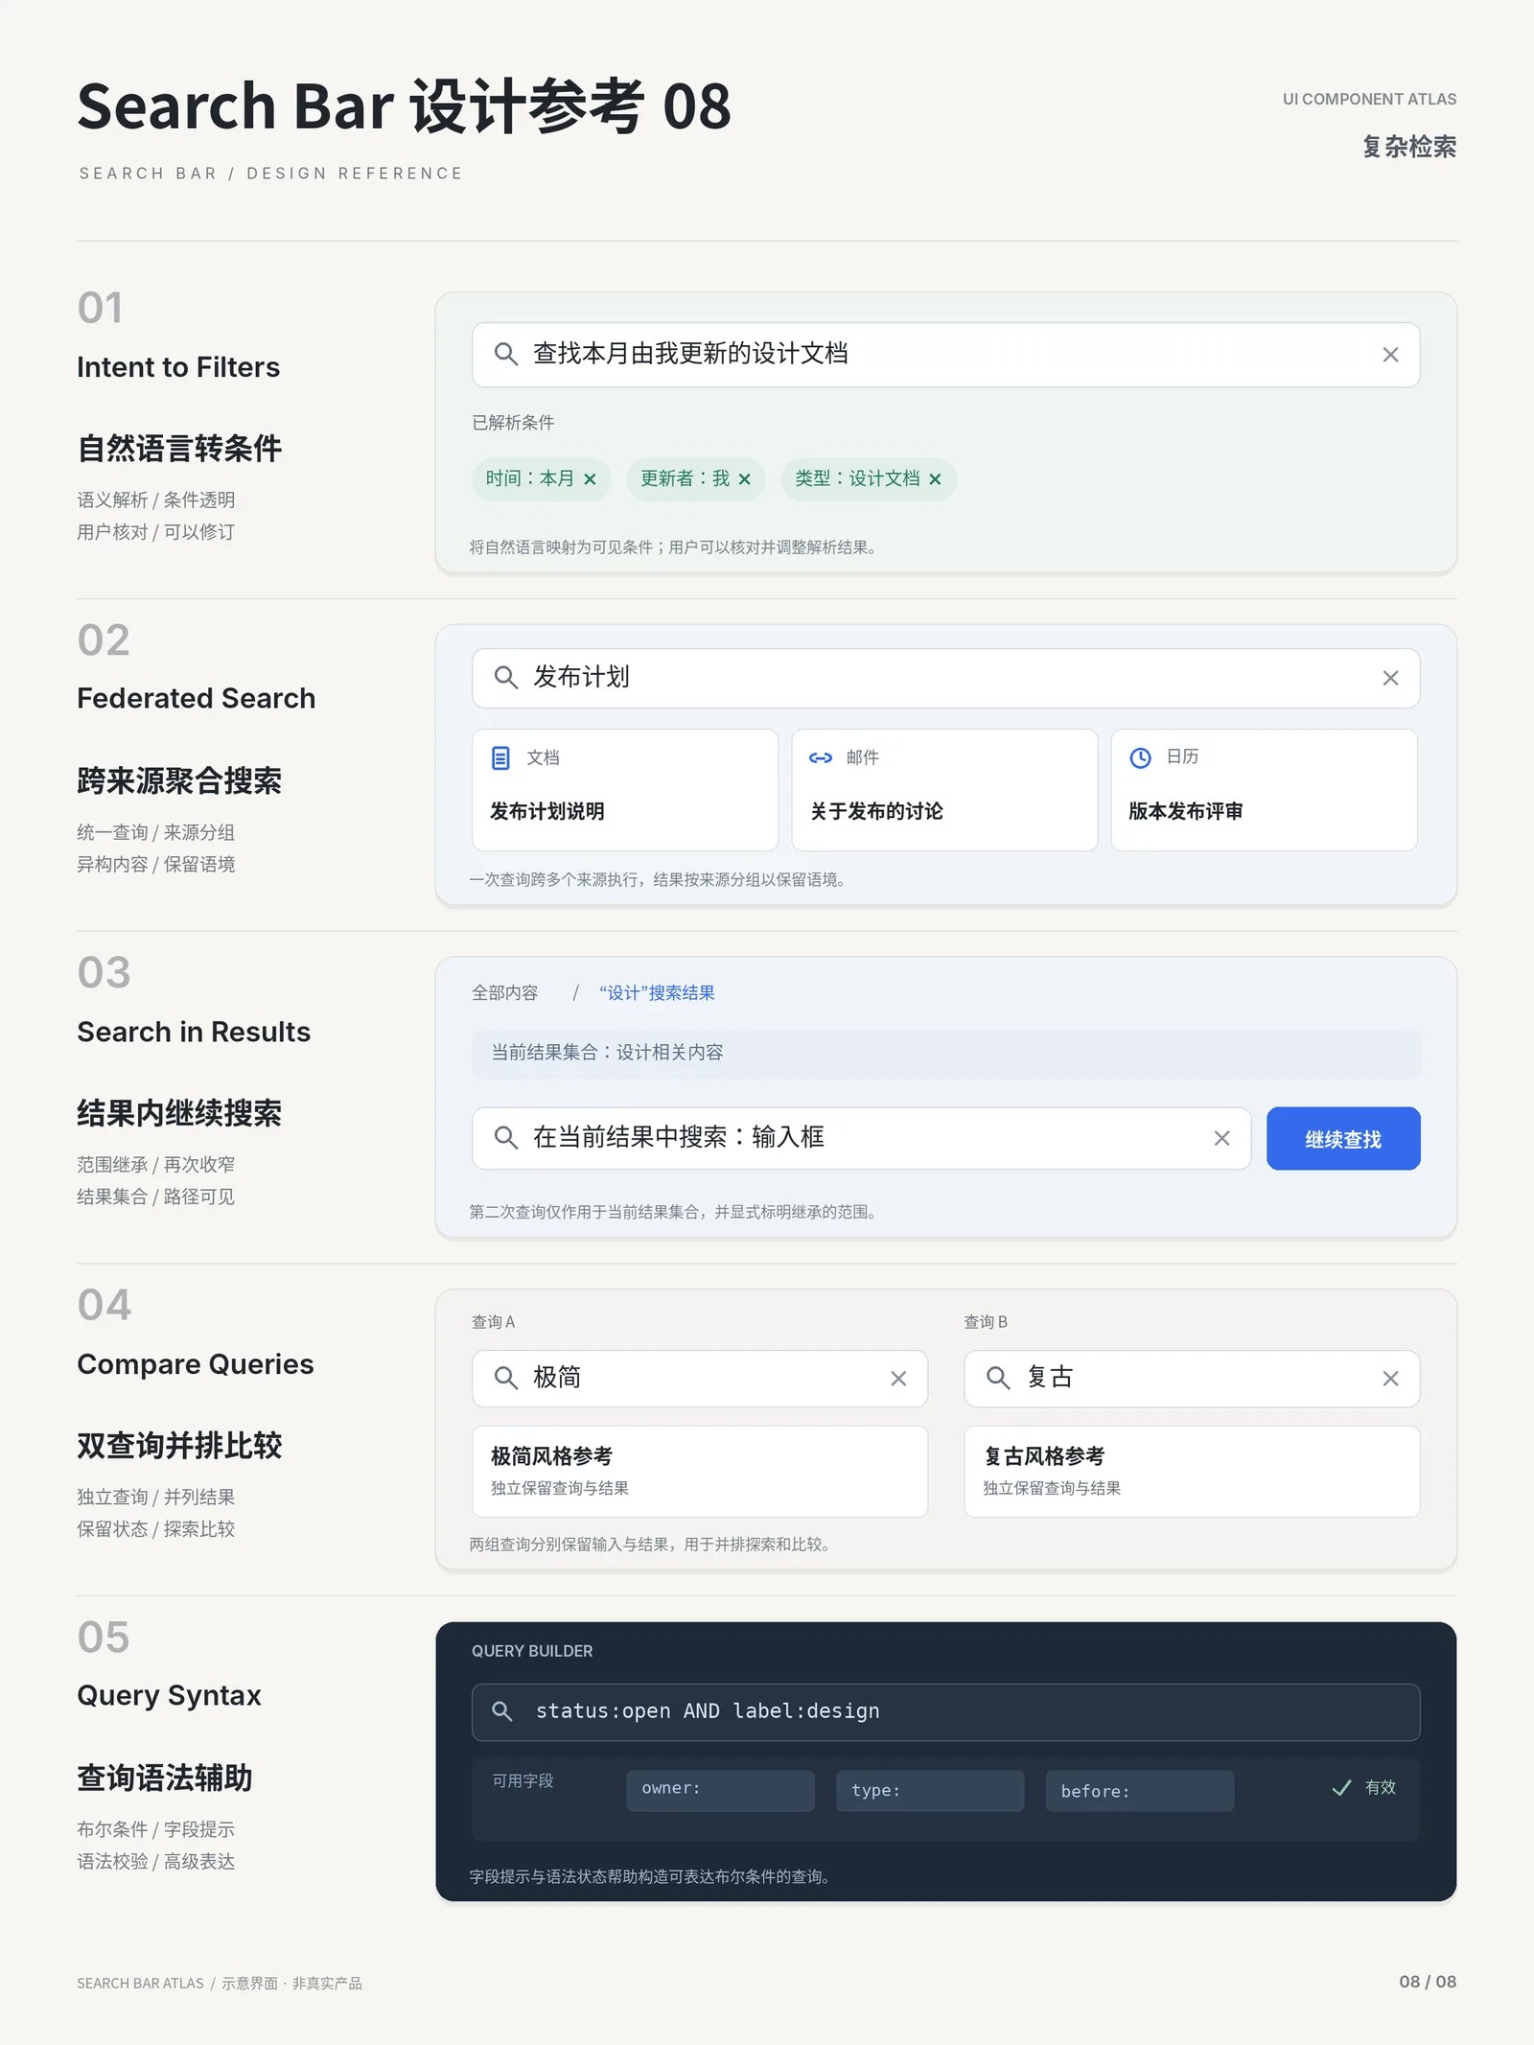The width and height of the screenshot is (1534, 2045).
Task: Click the 复杂检索 header label
Action: 1408,147
